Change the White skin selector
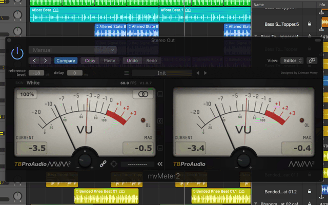328x205 pixels. pyautogui.click(x=33, y=83)
